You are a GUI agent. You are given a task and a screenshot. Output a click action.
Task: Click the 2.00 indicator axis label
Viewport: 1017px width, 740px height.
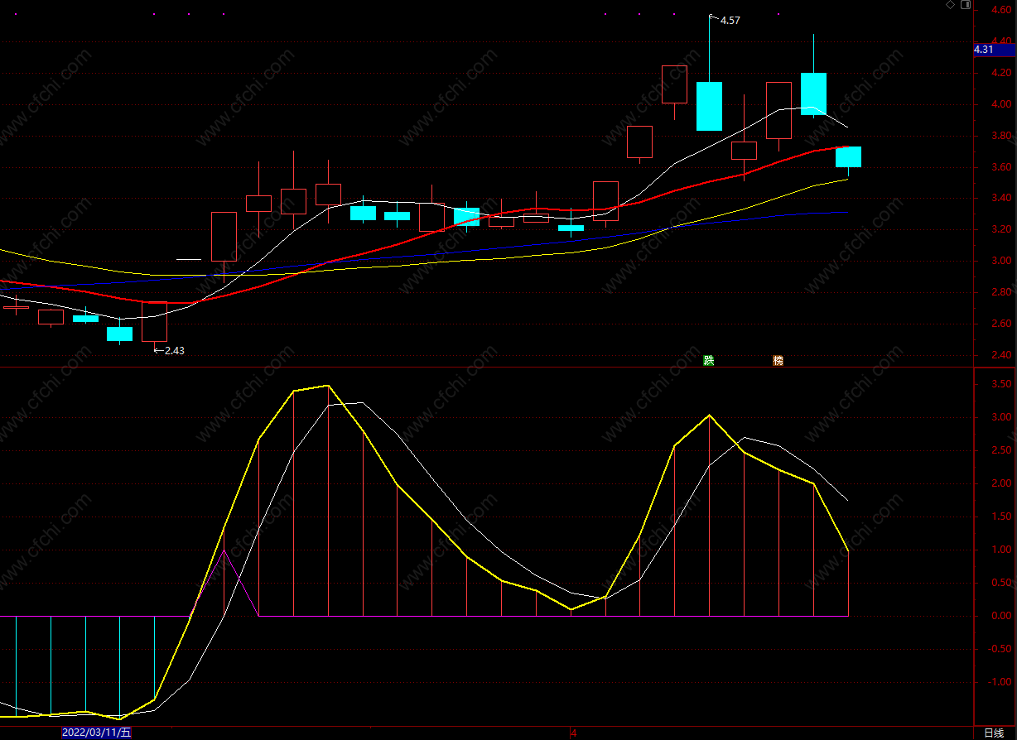click(x=1002, y=483)
